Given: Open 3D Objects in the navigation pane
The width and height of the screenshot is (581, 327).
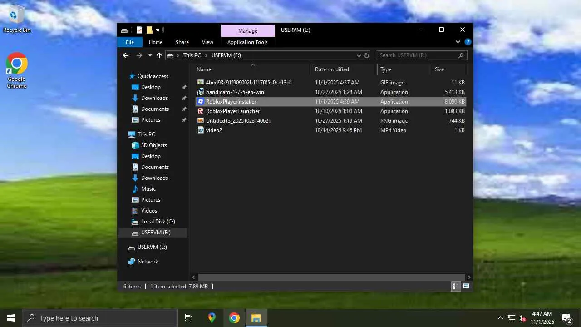Looking at the screenshot, I should pyautogui.click(x=154, y=145).
